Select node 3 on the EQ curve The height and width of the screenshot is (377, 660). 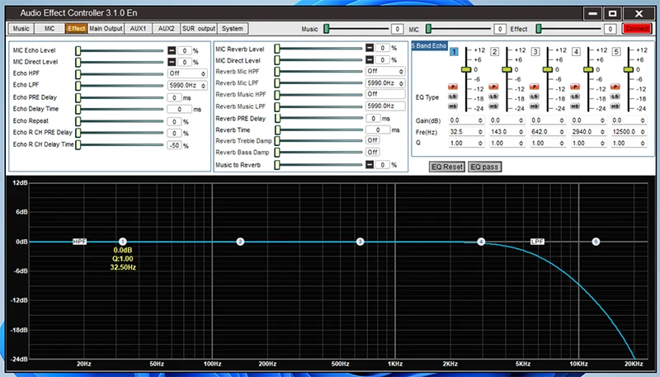pyautogui.click(x=360, y=242)
